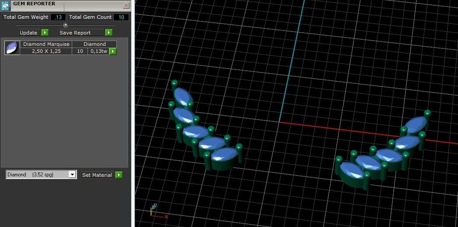Click the Set Material label

coord(97,175)
